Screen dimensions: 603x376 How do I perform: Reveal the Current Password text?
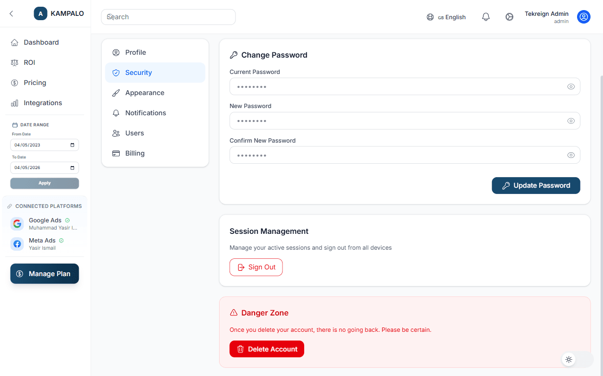[571, 86]
